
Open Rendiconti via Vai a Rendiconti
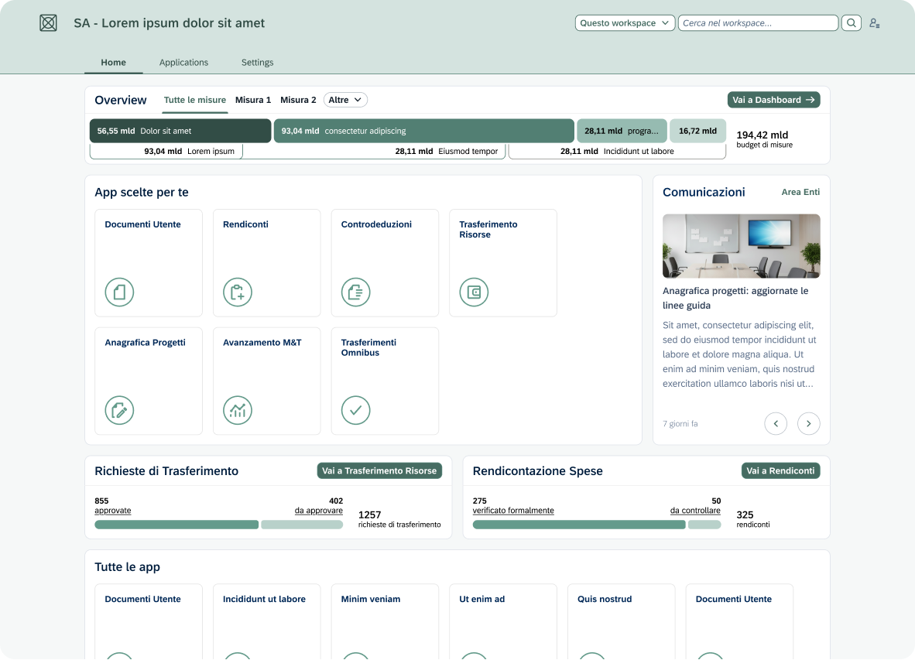pos(780,470)
